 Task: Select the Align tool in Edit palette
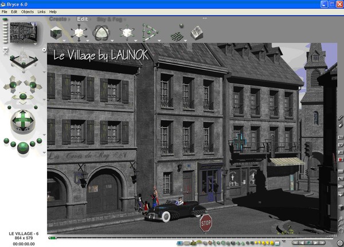(150, 33)
